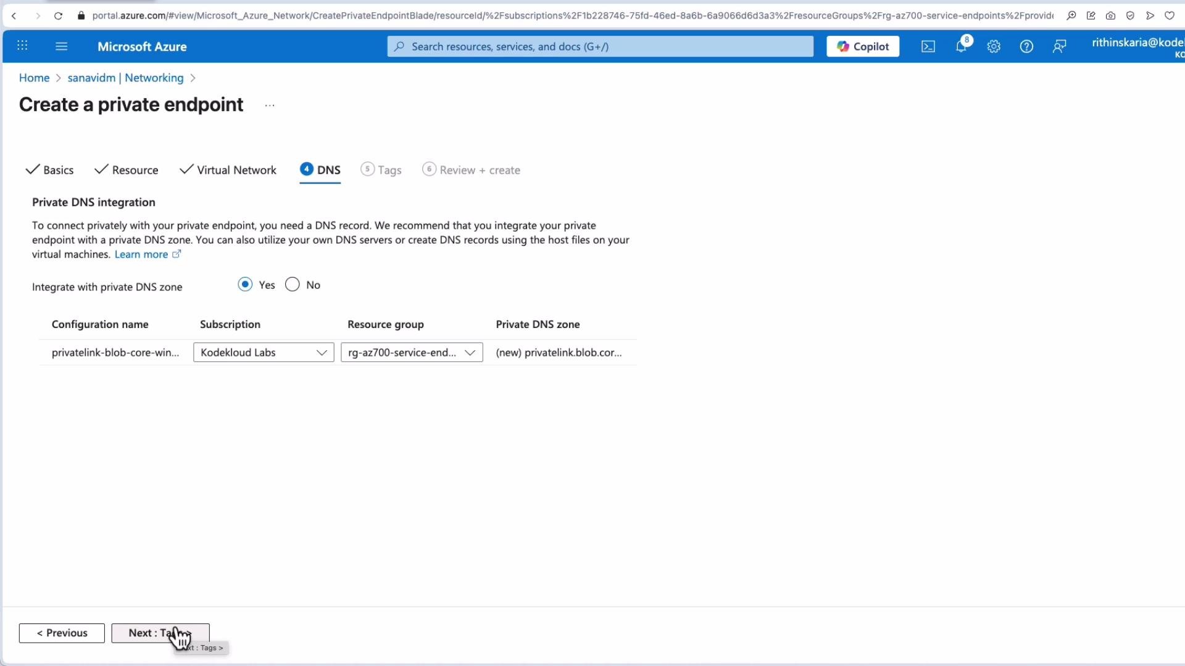Select No for private DNS integration
1185x666 pixels.
click(x=293, y=284)
